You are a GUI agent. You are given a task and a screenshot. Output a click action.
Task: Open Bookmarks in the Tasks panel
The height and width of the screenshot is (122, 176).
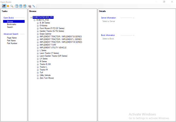point(11,24)
